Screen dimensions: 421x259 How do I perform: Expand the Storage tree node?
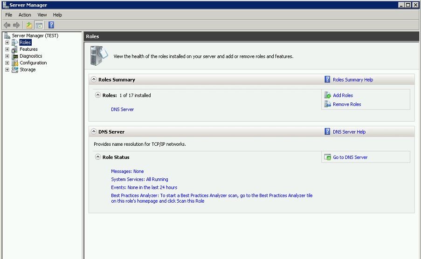[7, 70]
